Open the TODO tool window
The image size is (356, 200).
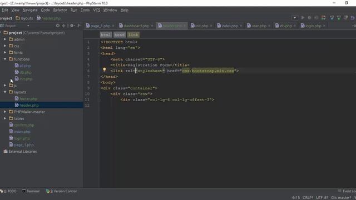[x=8, y=191]
